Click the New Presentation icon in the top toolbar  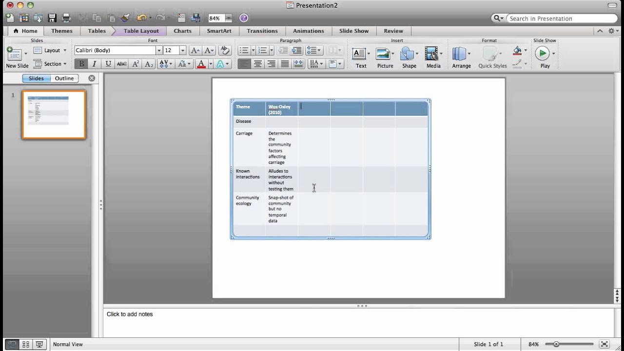10,18
